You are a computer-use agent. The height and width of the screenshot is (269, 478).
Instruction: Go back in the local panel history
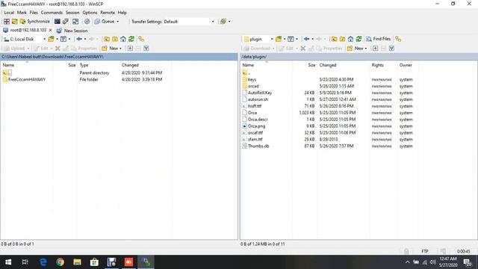[x=79, y=39]
